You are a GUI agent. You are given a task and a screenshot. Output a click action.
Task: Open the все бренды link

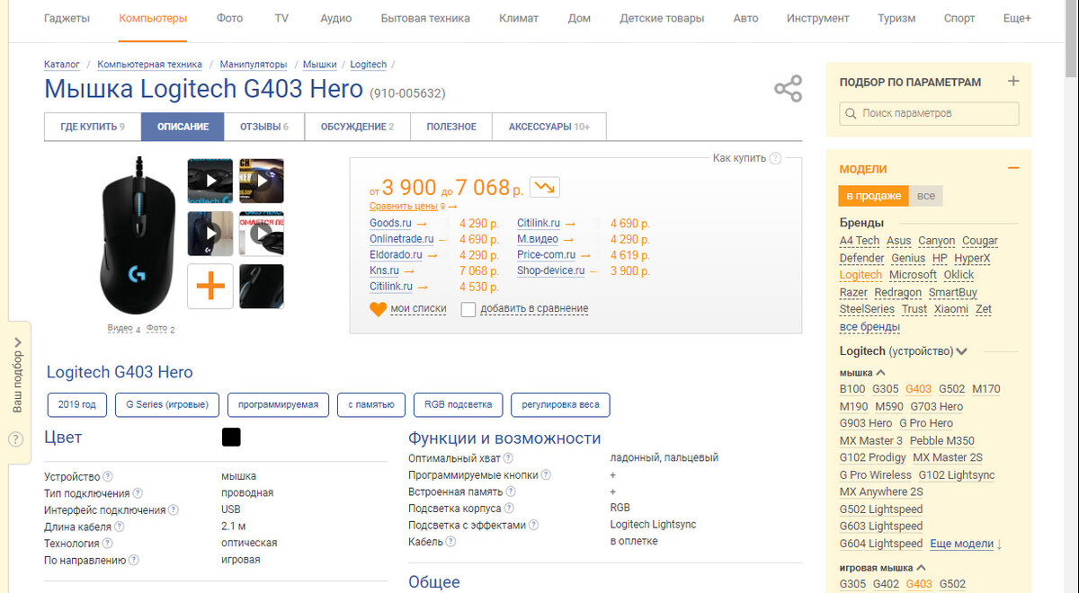pyautogui.click(x=869, y=327)
